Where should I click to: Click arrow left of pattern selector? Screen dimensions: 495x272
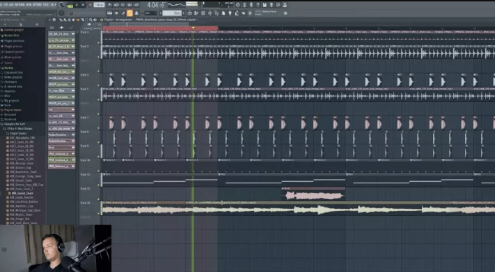coord(160,13)
